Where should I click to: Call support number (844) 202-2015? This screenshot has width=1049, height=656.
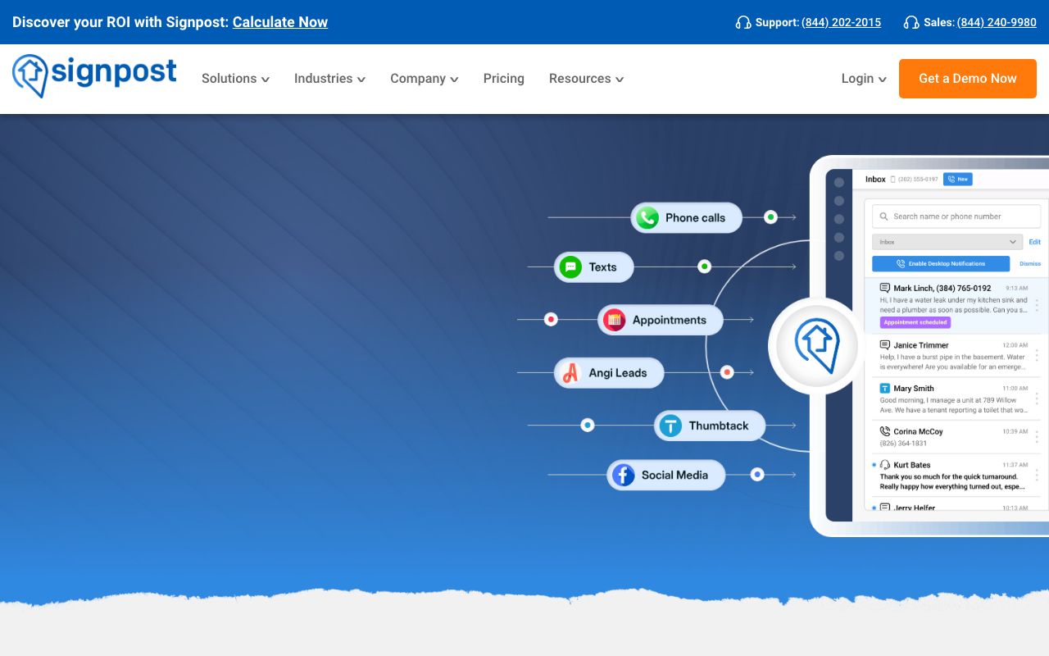click(841, 22)
